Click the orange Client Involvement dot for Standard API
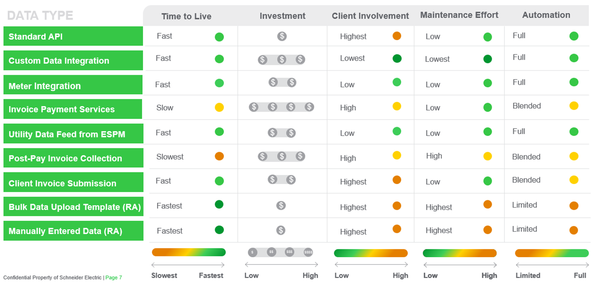Image resolution: width=595 pixels, height=285 pixels. 397,36
